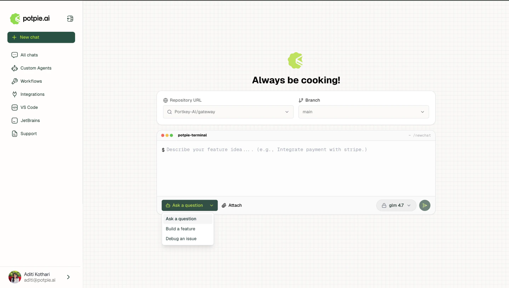
Task: Click the chevron in the Branch dropdown
Action: 422,112
